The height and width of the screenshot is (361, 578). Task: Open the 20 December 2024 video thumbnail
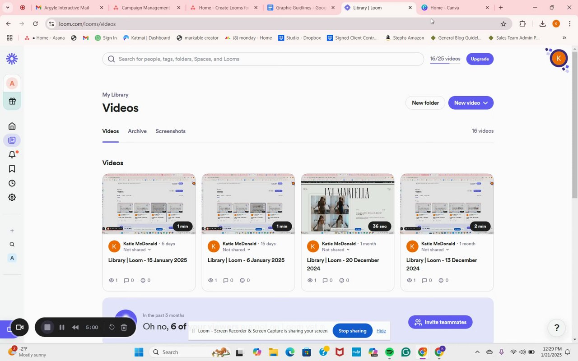click(x=348, y=204)
